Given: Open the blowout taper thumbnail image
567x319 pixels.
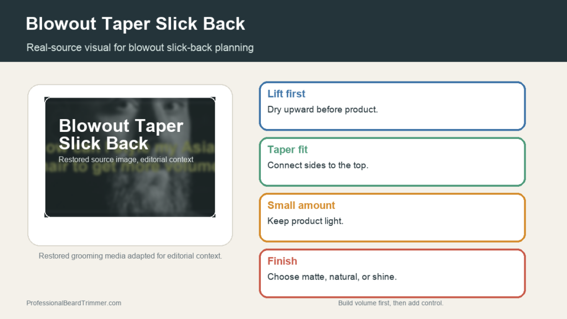Looking at the screenshot, I should [130, 157].
